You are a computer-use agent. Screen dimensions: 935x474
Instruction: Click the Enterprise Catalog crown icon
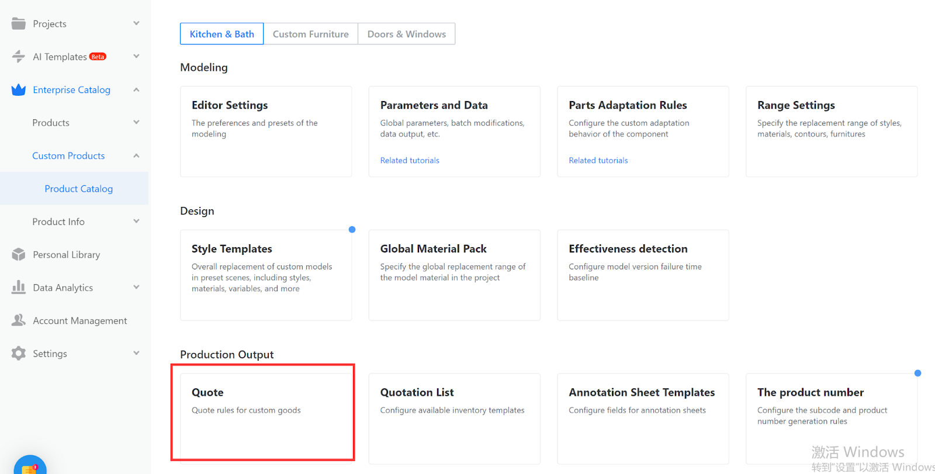tap(19, 90)
